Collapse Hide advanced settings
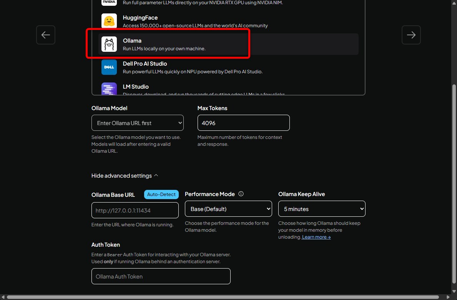This screenshot has height=300, width=457. click(x=125, y=175)
